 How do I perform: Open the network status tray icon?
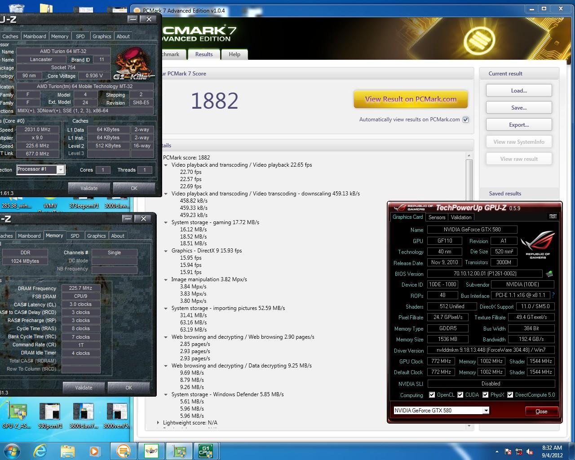519,451
